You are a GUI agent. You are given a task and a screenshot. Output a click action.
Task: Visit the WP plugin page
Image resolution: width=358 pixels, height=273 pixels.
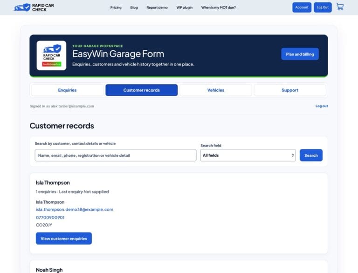point(185,7)
